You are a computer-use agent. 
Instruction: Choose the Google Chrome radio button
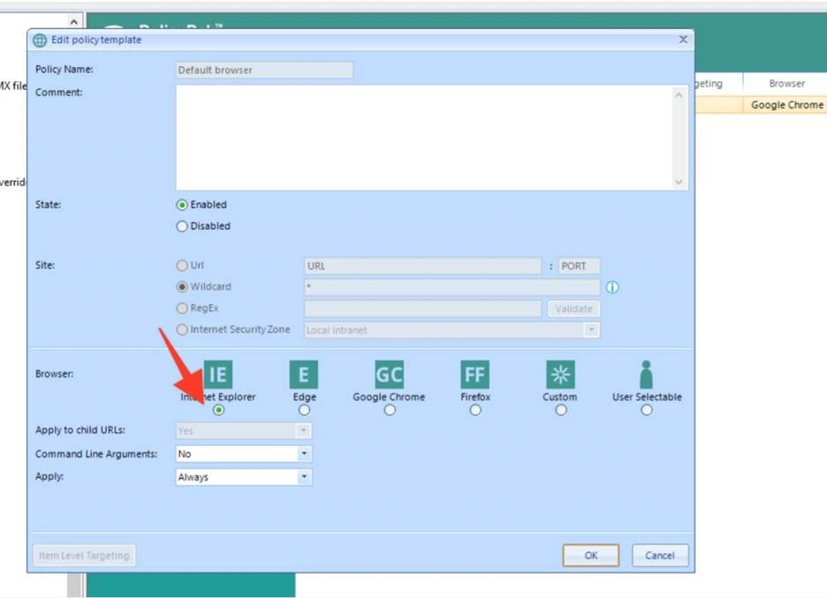(390, 410)
